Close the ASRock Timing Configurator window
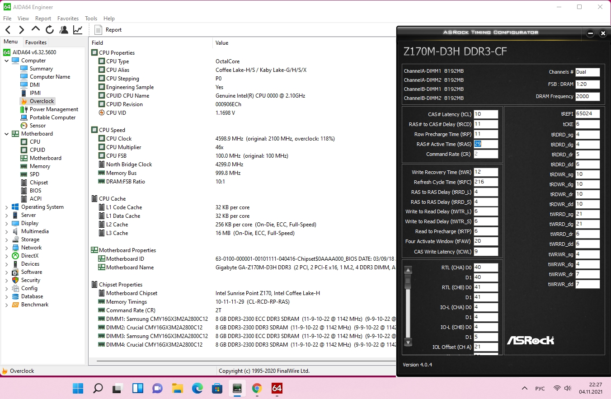611x399 pixels. (x=603, y=33)
